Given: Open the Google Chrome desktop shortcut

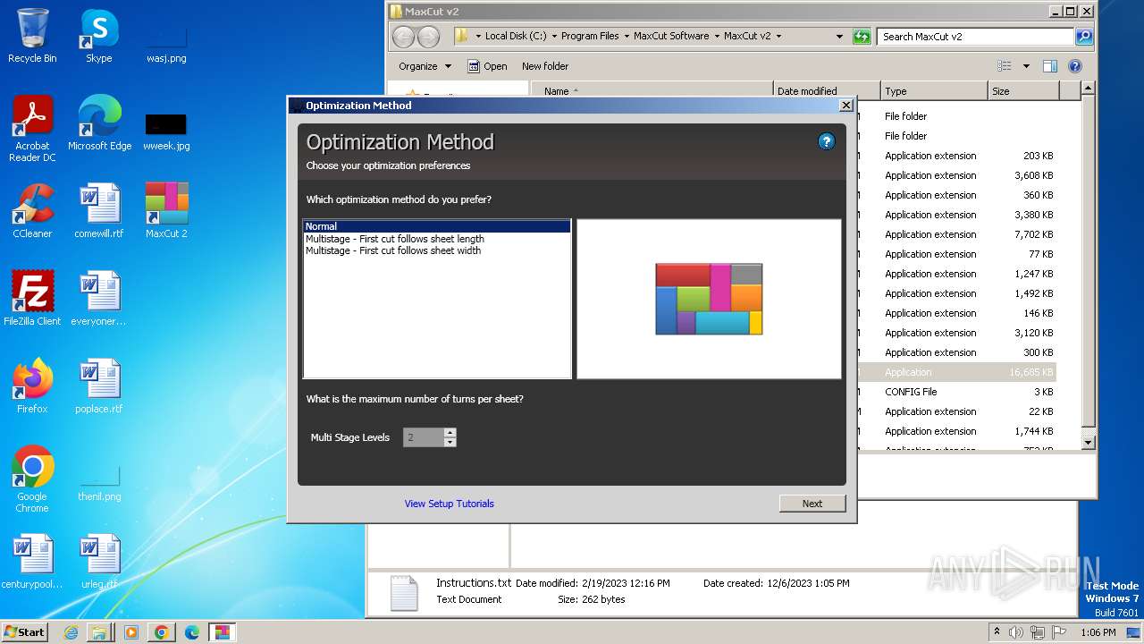Looking at the screenshot, I should pos(32,480).
